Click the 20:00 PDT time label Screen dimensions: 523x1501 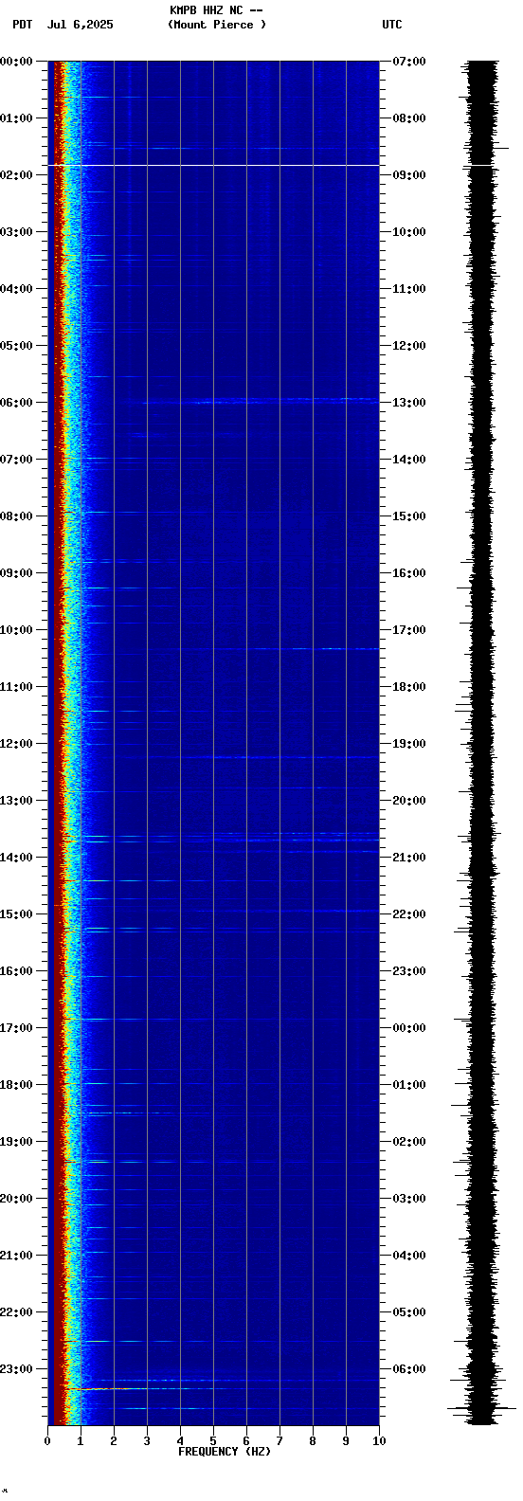[x=16, y=1199]
